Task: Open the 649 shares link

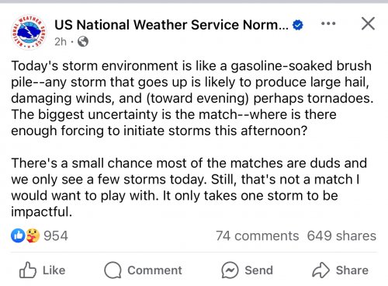Action: pos(341,236)
